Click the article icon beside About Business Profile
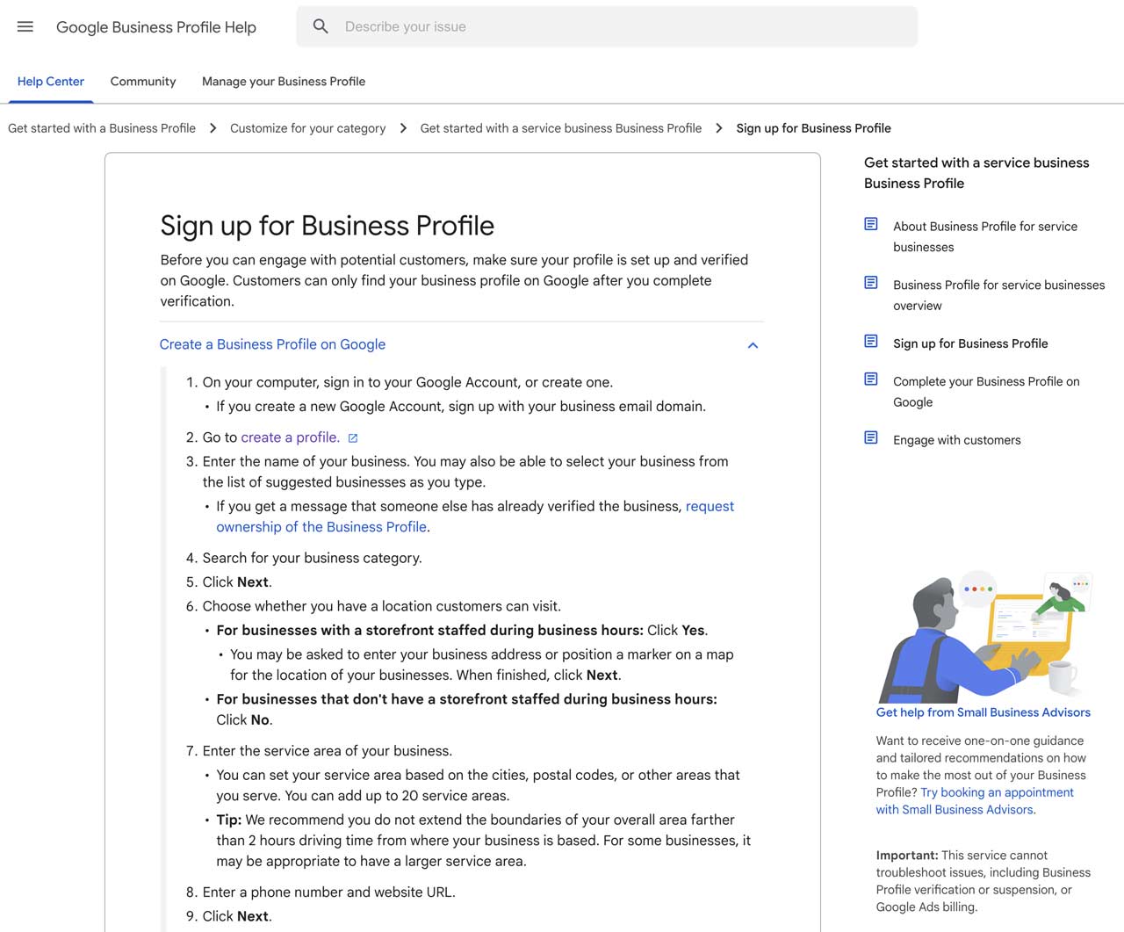 coord(870,224)
